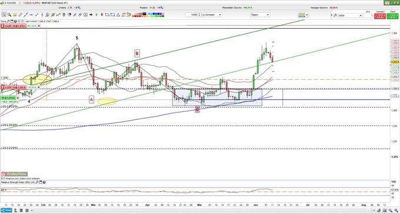Image resolution: width=400 pixels, height=214 pixels.
Task: Select the black right-arrow drawing tool
Action: (91, 15)
